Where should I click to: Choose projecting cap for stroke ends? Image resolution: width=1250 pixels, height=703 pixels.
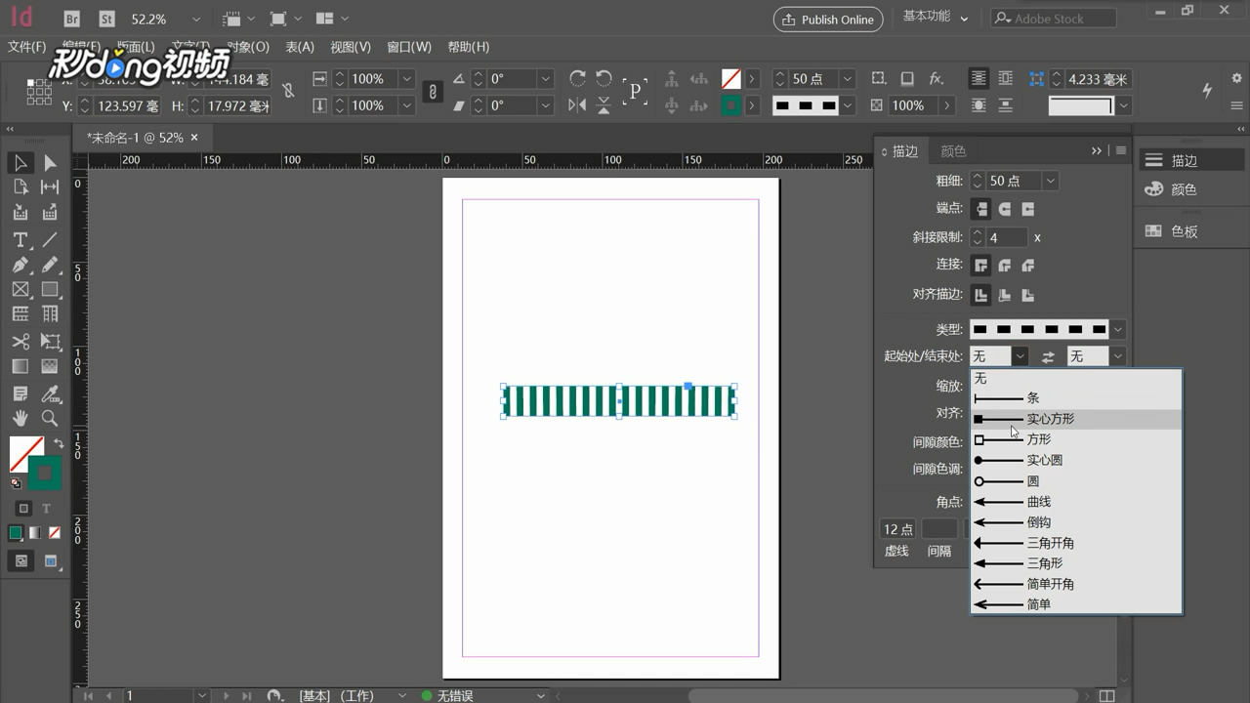click(1027, 209)
